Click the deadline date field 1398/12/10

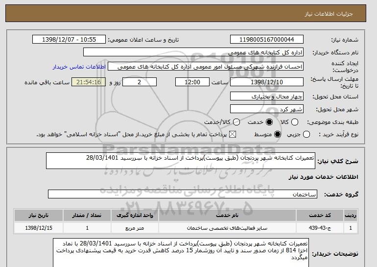[267, 82]
